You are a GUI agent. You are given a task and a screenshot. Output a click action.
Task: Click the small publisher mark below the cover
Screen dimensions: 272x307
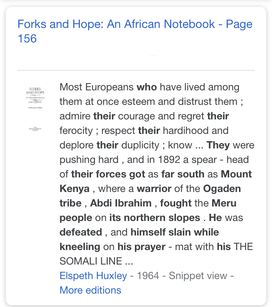[x=35, y=129]
